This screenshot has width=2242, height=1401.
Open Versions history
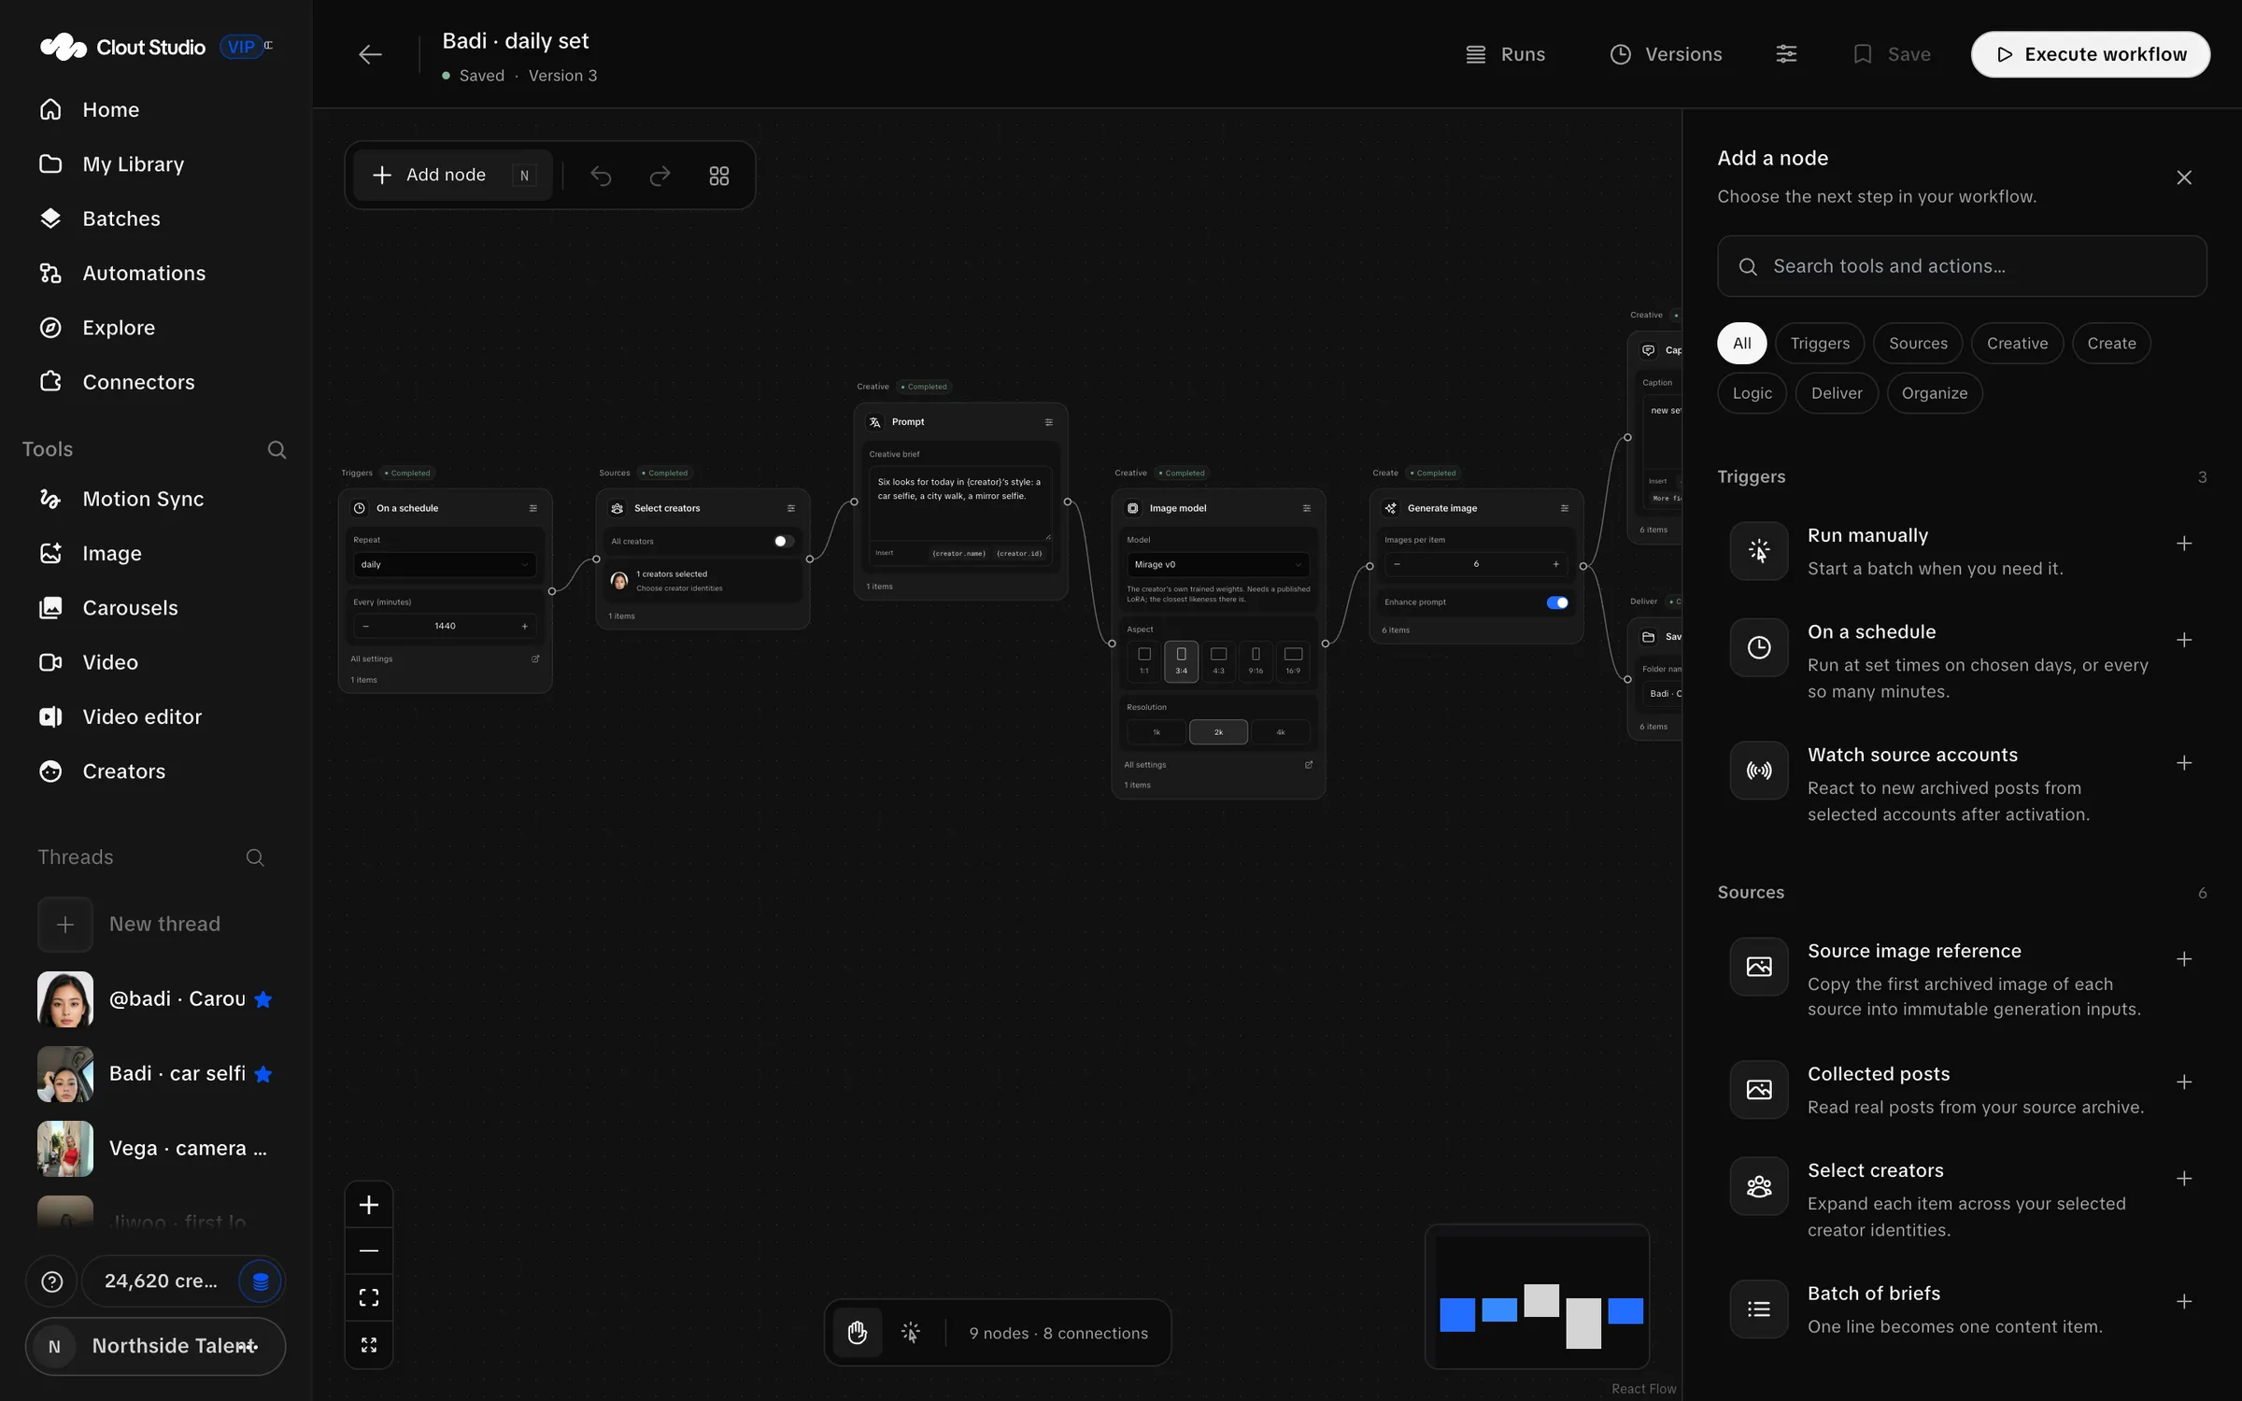1666,54
